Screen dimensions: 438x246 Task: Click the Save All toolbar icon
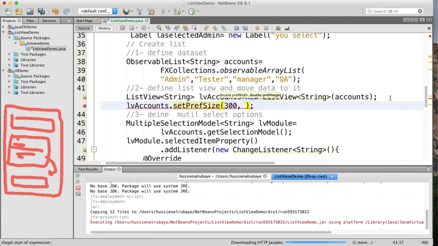tap(41, 11)
